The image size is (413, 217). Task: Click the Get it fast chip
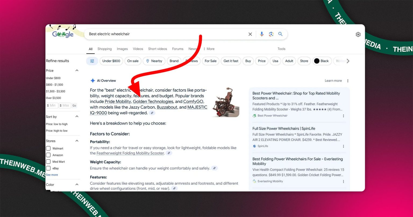[x=231, y=61]
